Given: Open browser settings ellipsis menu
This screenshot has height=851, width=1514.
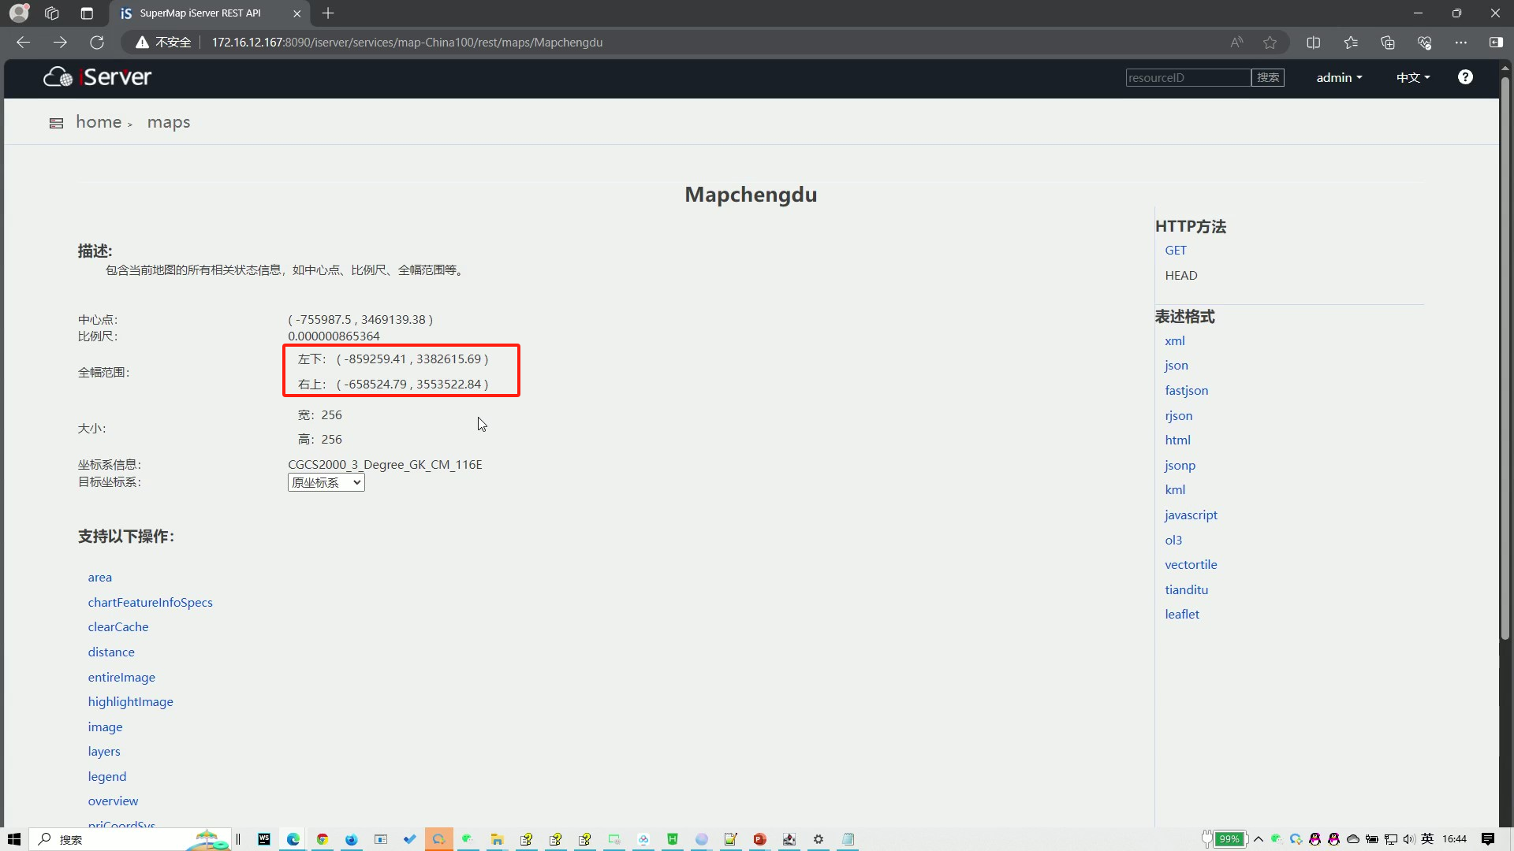Looking at the screenshot, I should coord(1460,43).
